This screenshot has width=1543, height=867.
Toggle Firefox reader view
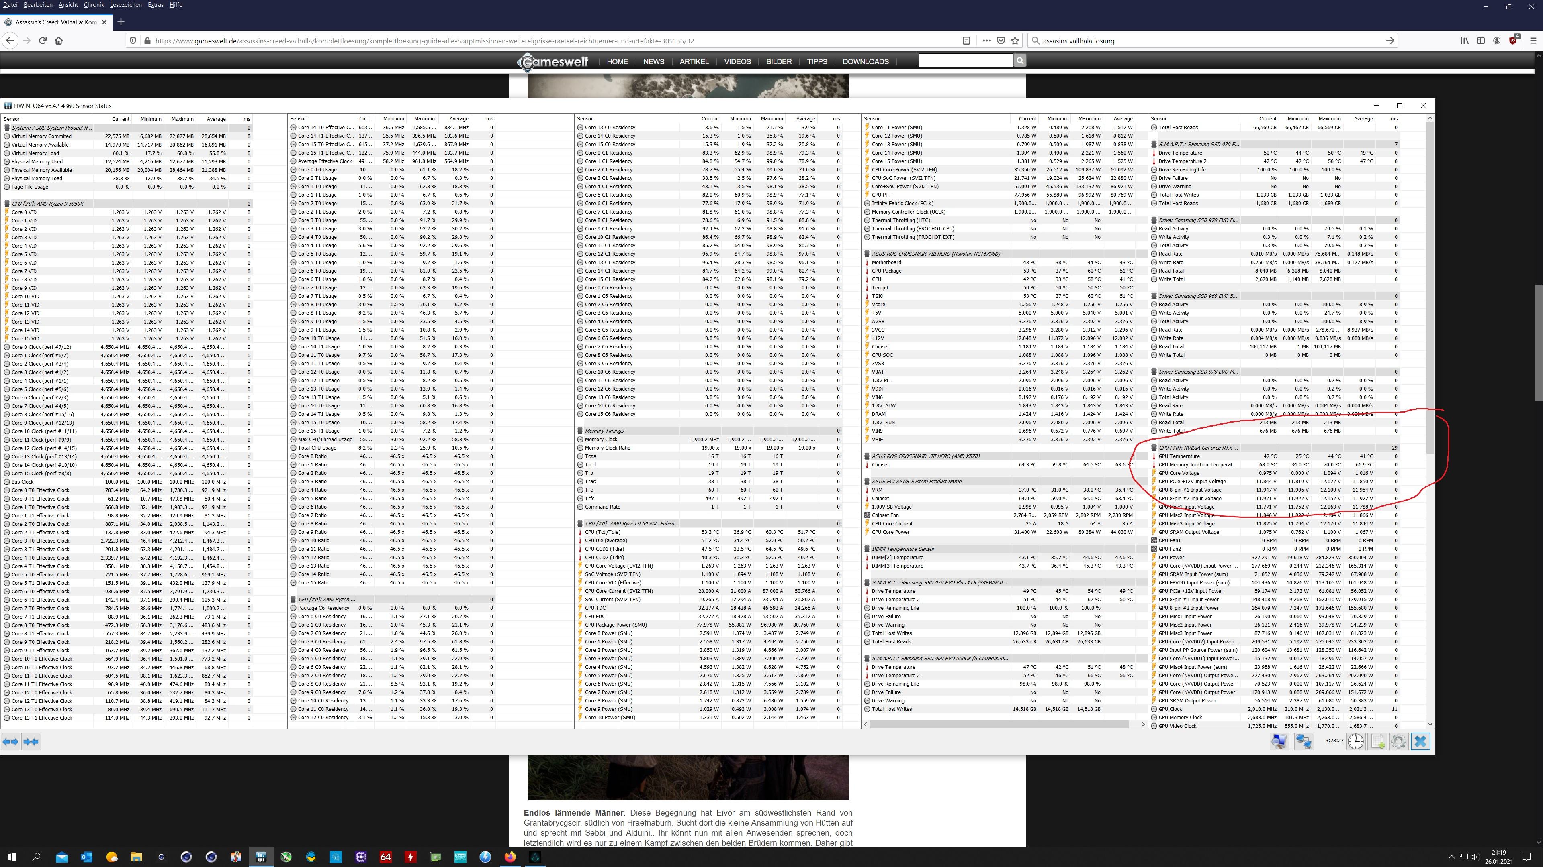966,41
